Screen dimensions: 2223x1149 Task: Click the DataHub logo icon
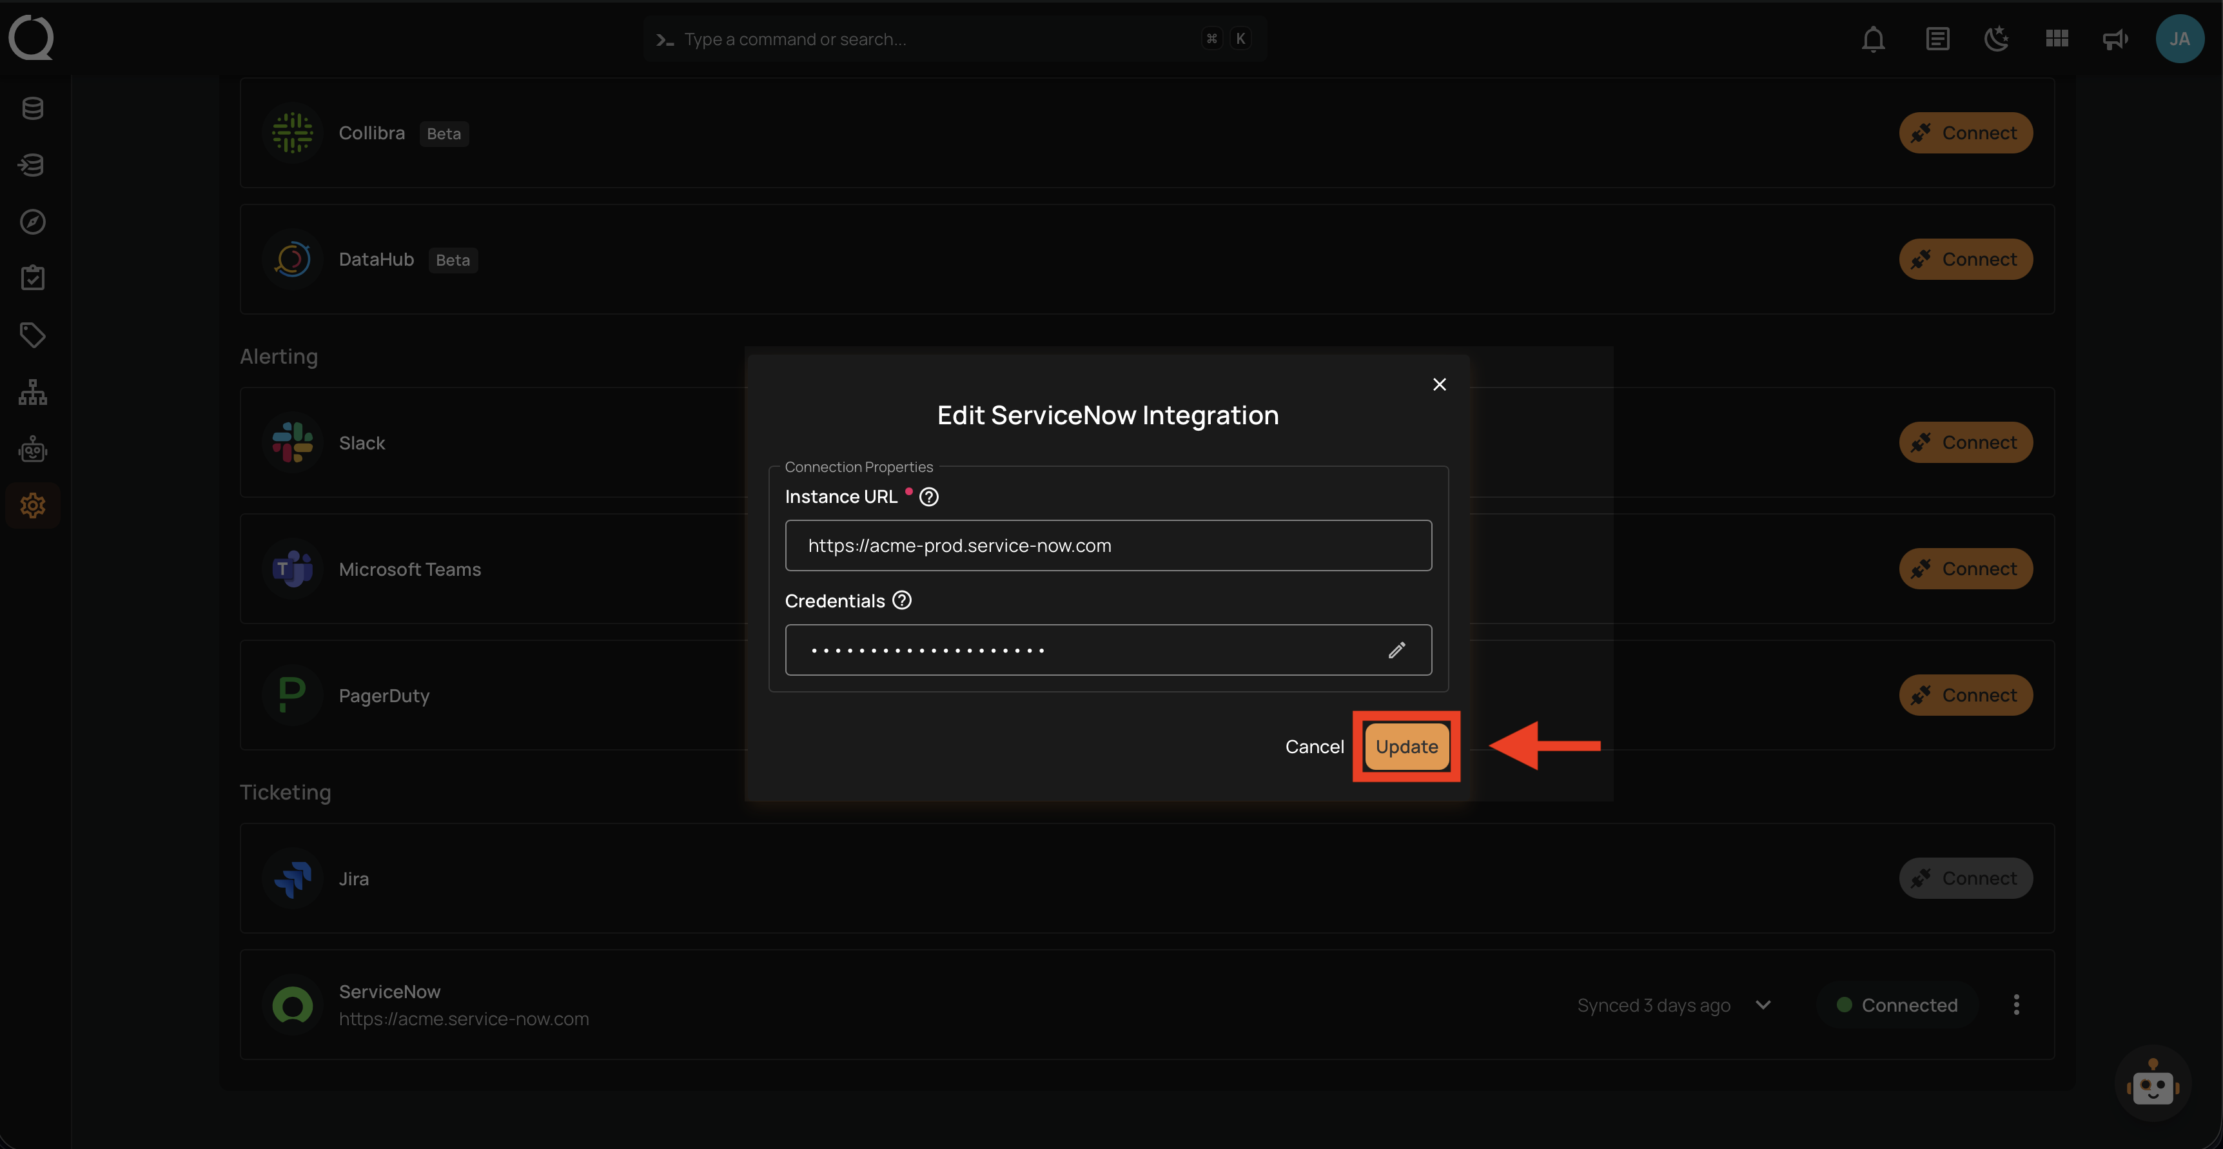coord(293,259)
